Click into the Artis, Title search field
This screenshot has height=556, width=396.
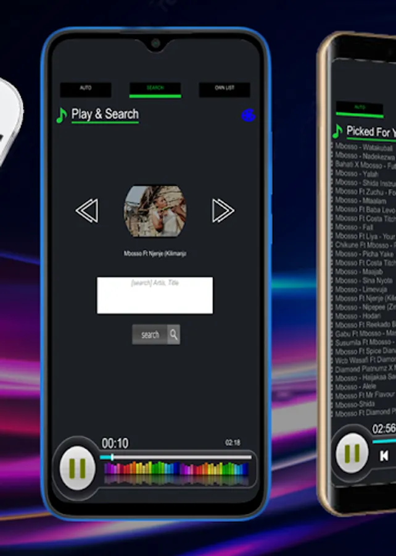[155, 295]
